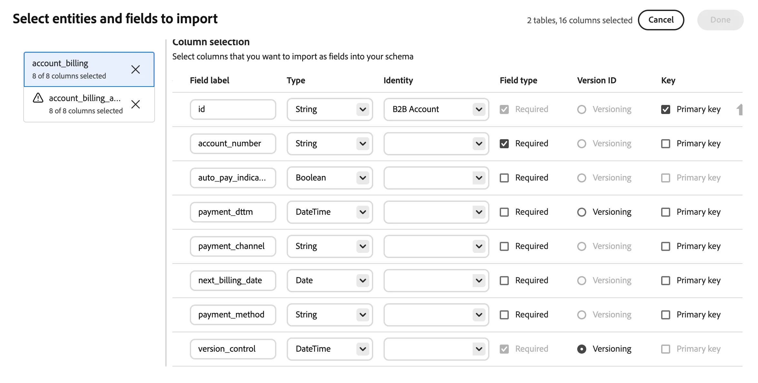Viewport: 758px width, 383px height.
Task: Edit the payment_dttm field label
Action: point(233,212)
